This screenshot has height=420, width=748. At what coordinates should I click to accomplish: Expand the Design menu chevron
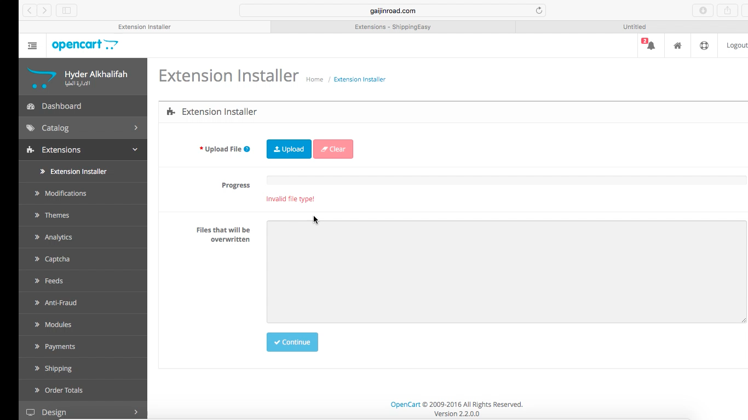click(x=136, y=412)
